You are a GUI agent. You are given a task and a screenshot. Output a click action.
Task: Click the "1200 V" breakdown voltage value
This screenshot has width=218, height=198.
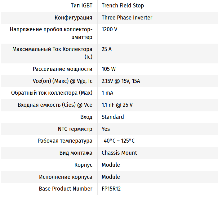(109, 29)
